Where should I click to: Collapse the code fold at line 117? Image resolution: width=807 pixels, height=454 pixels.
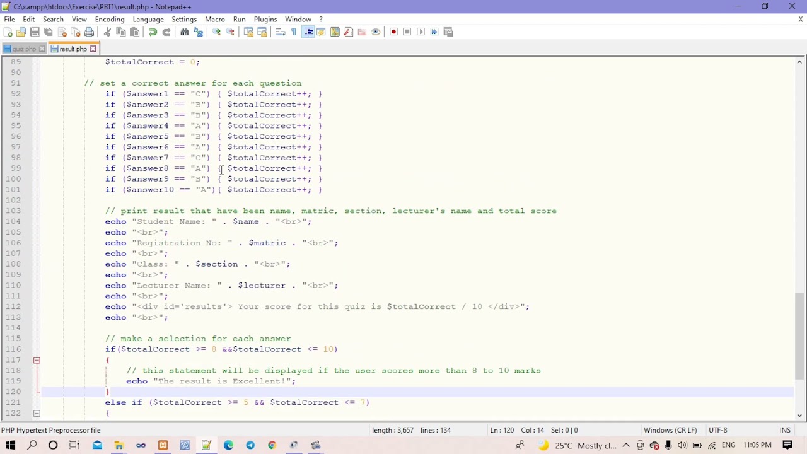[x=37, y=360]
